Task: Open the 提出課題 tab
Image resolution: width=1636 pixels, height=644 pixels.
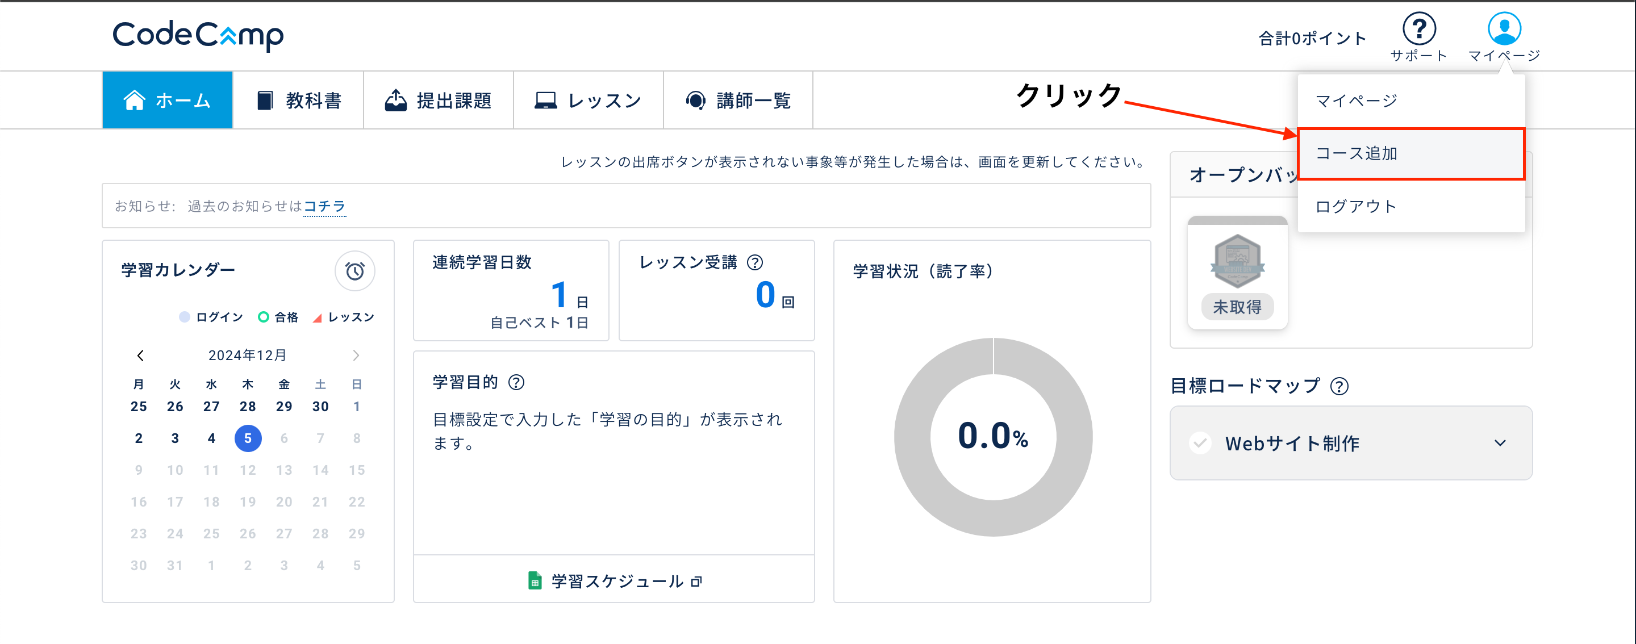Action: [x=438, y=101]
